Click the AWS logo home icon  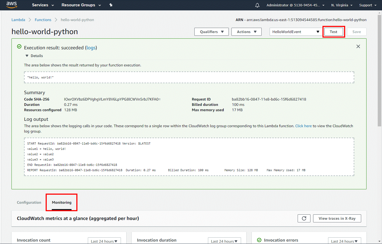click(x=12, y=5)
